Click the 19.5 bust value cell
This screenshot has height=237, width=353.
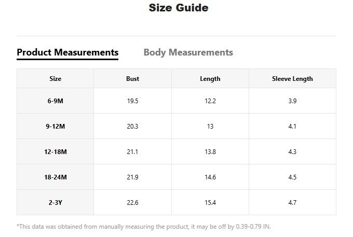(132, 101)
